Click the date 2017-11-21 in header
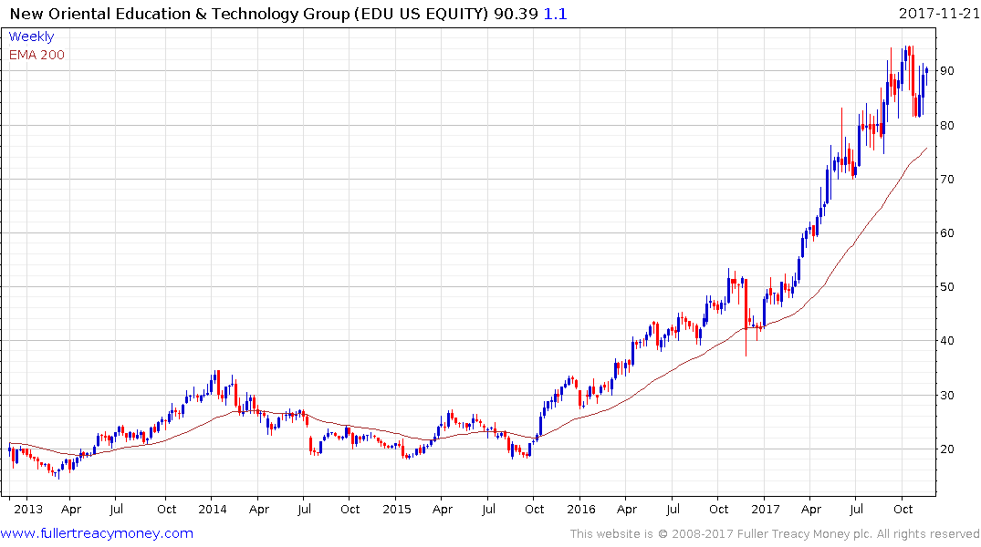This screenshot has width=981, height=547. (x=938, y=13)
